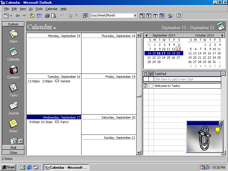The height and width of the screenshot is (171, 228).
Task: Open the Tools menu
Action: [39, 9]
